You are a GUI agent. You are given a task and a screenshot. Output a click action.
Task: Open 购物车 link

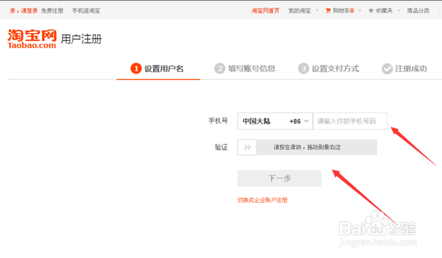pos(343,11)
